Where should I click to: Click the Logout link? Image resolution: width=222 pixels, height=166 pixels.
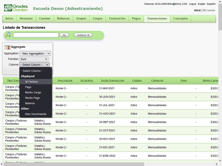[x=193, y=4]
